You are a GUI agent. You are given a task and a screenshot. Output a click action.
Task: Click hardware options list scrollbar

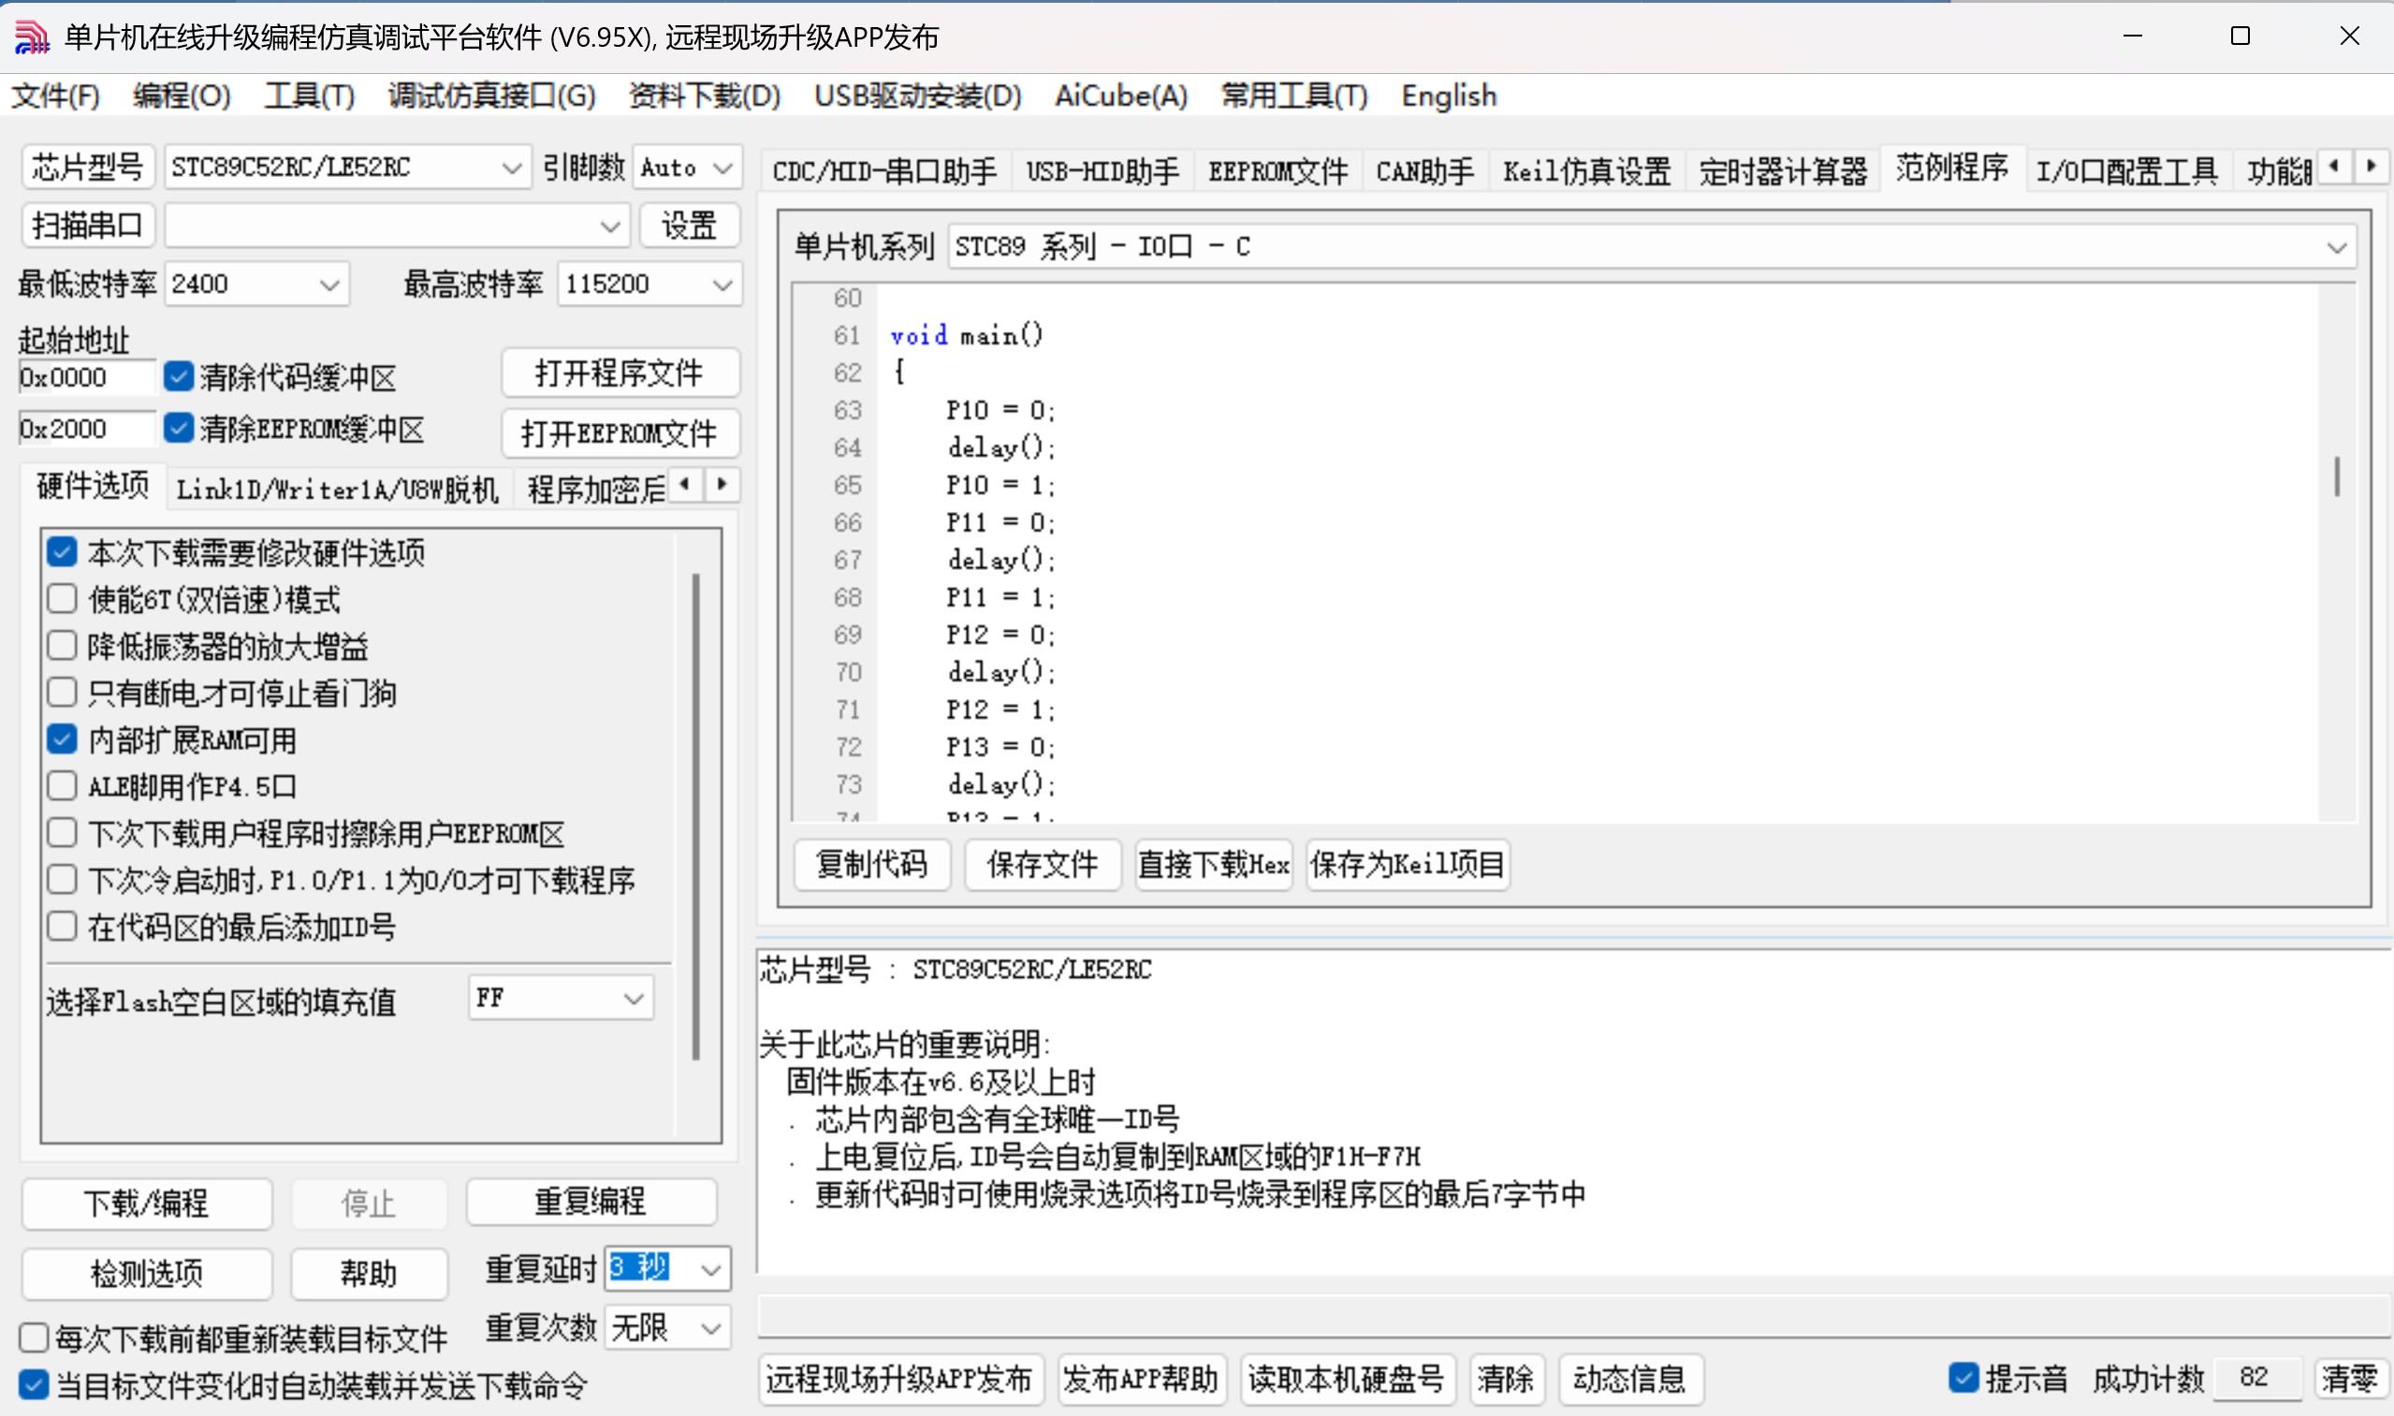(x=695, y=817)
